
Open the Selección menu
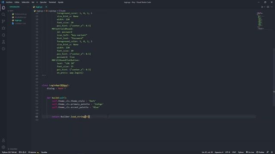pos(25,2)
